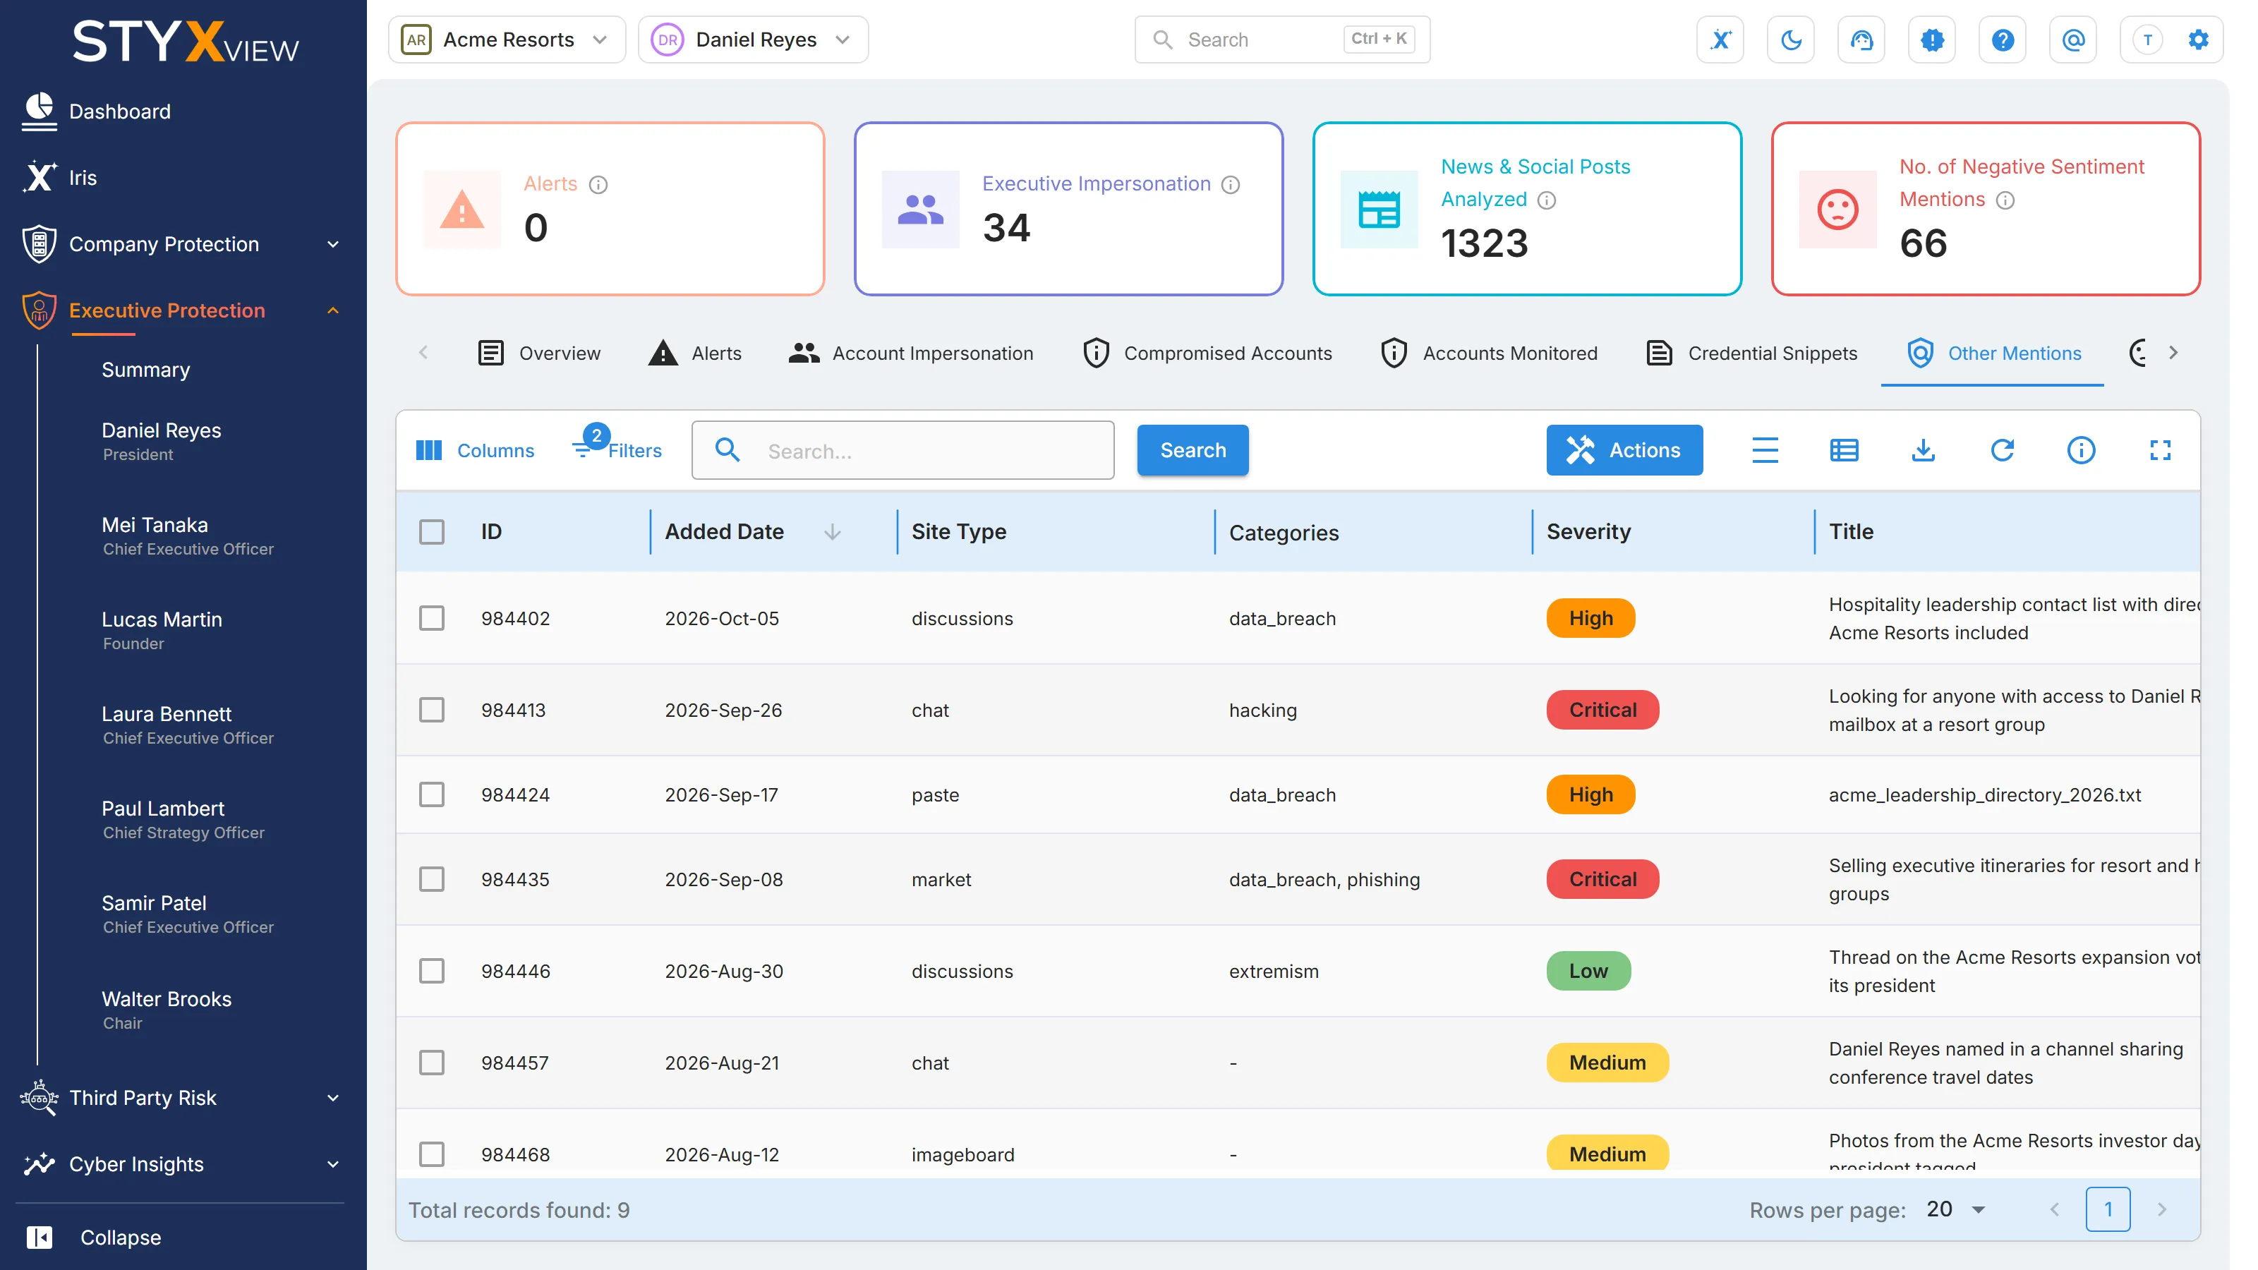Open the settings gear icon

(x=2199, y=40)
